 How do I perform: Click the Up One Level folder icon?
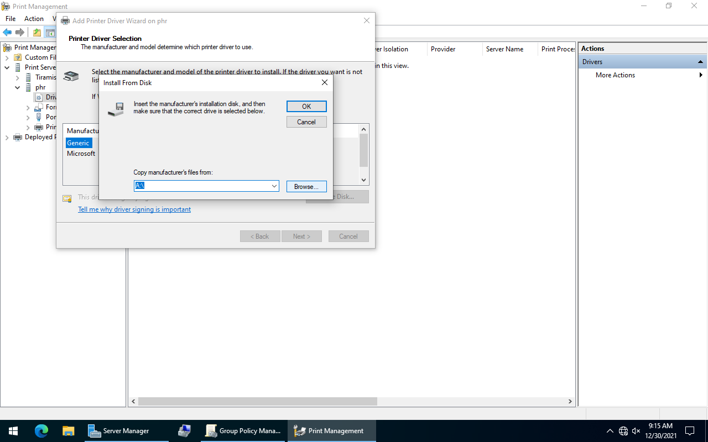[37, 33]
